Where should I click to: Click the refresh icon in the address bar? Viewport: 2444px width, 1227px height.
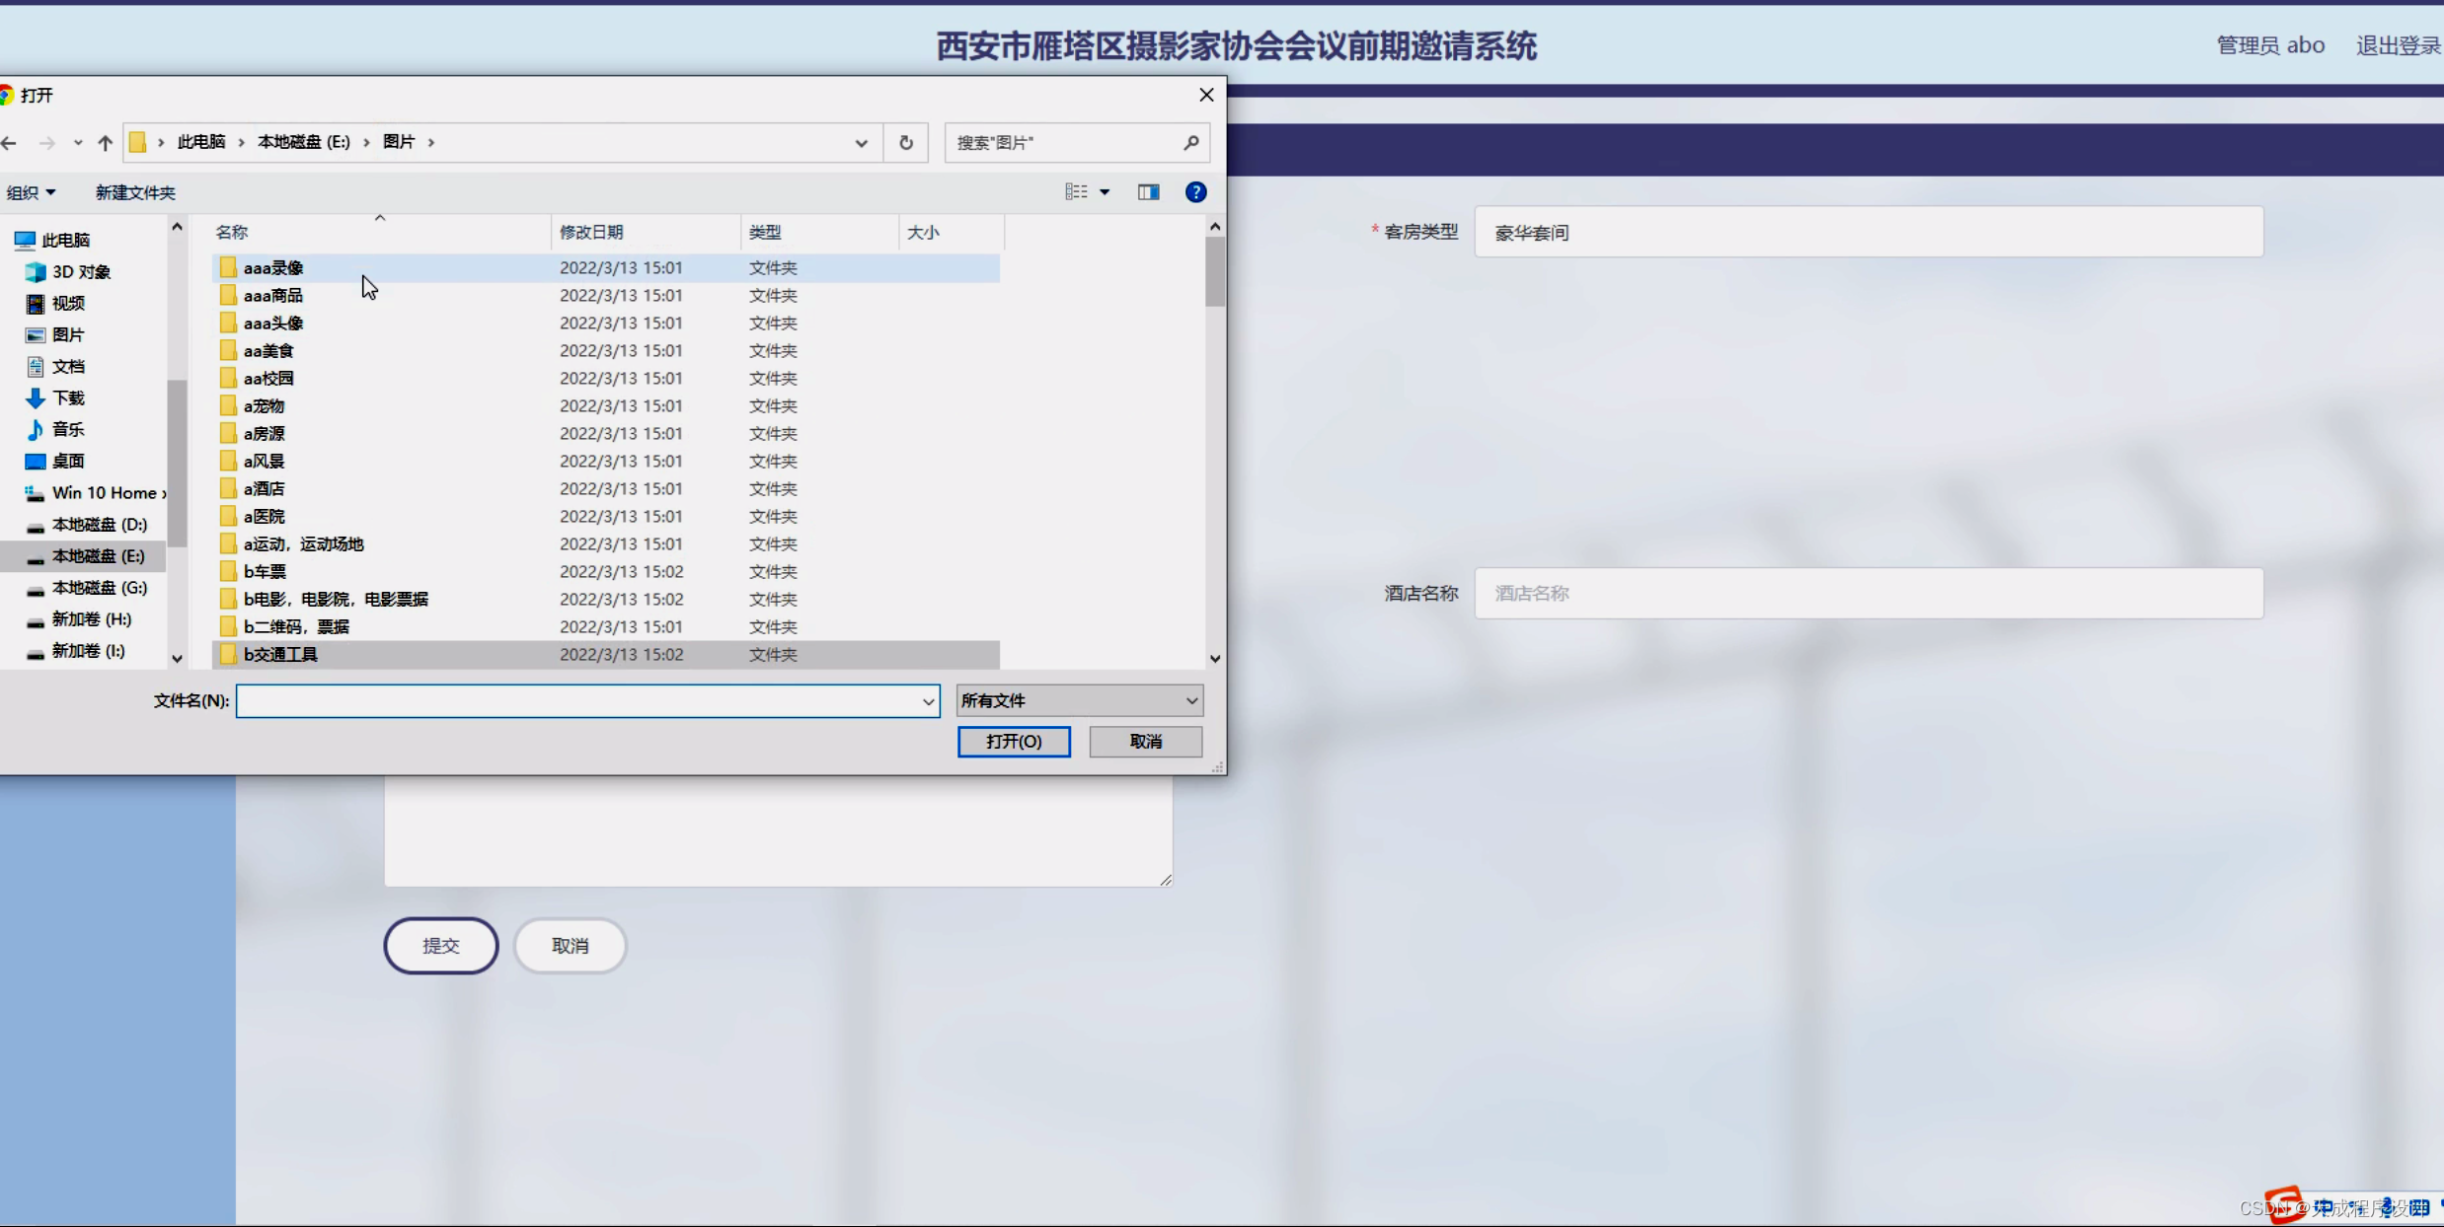tap(905, 142)
